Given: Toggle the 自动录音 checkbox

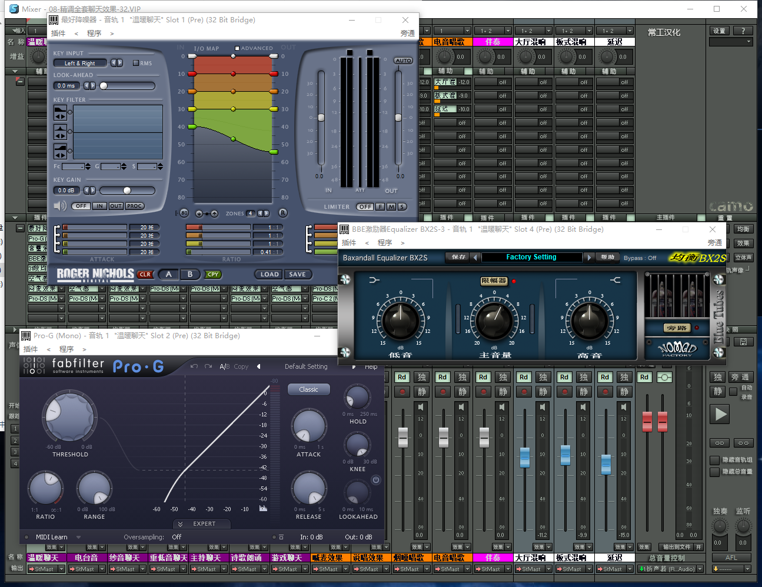Looking at the screenshot, I should 733,392.
